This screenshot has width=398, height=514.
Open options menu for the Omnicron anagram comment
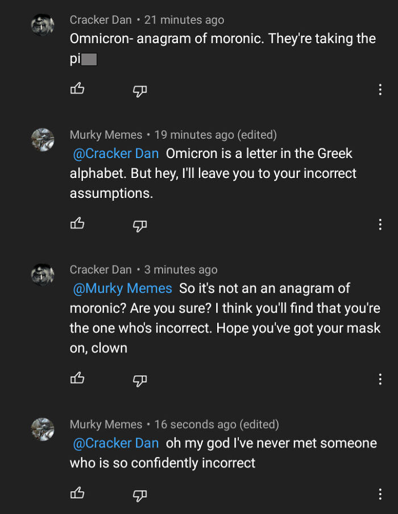tap(380, 90)
